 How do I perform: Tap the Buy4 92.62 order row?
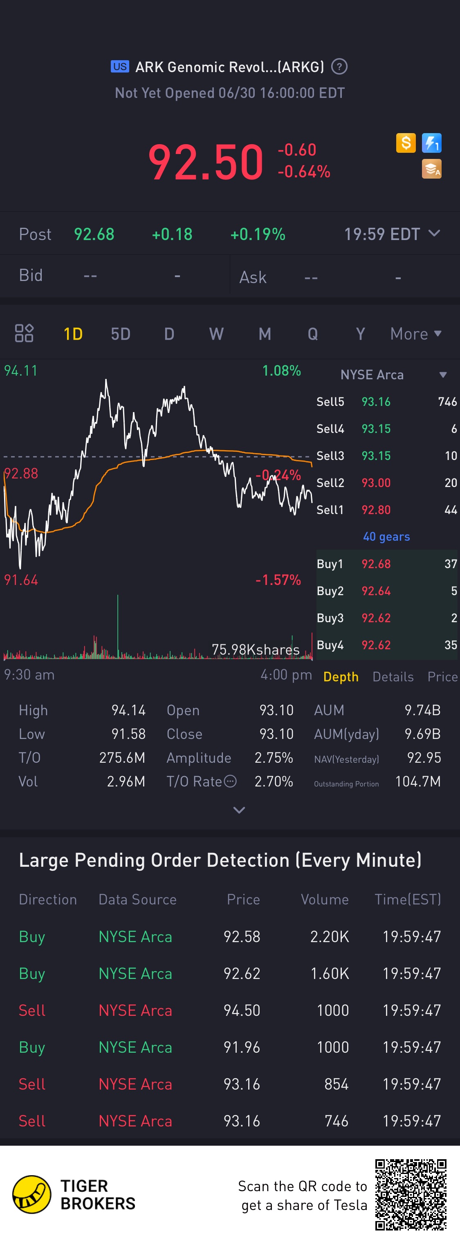click(387, 645)
